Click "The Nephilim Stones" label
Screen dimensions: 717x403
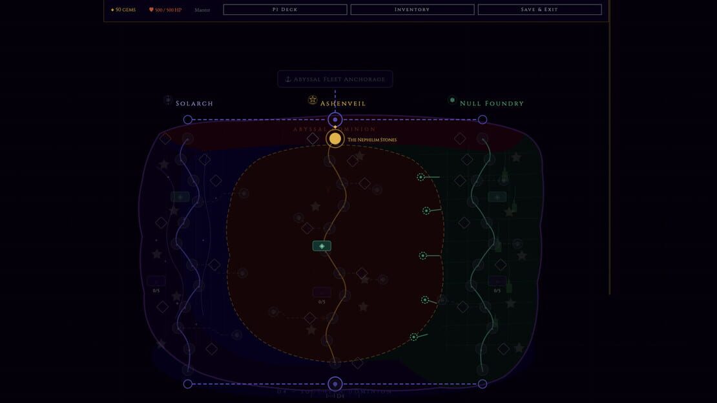coord(372,140)
